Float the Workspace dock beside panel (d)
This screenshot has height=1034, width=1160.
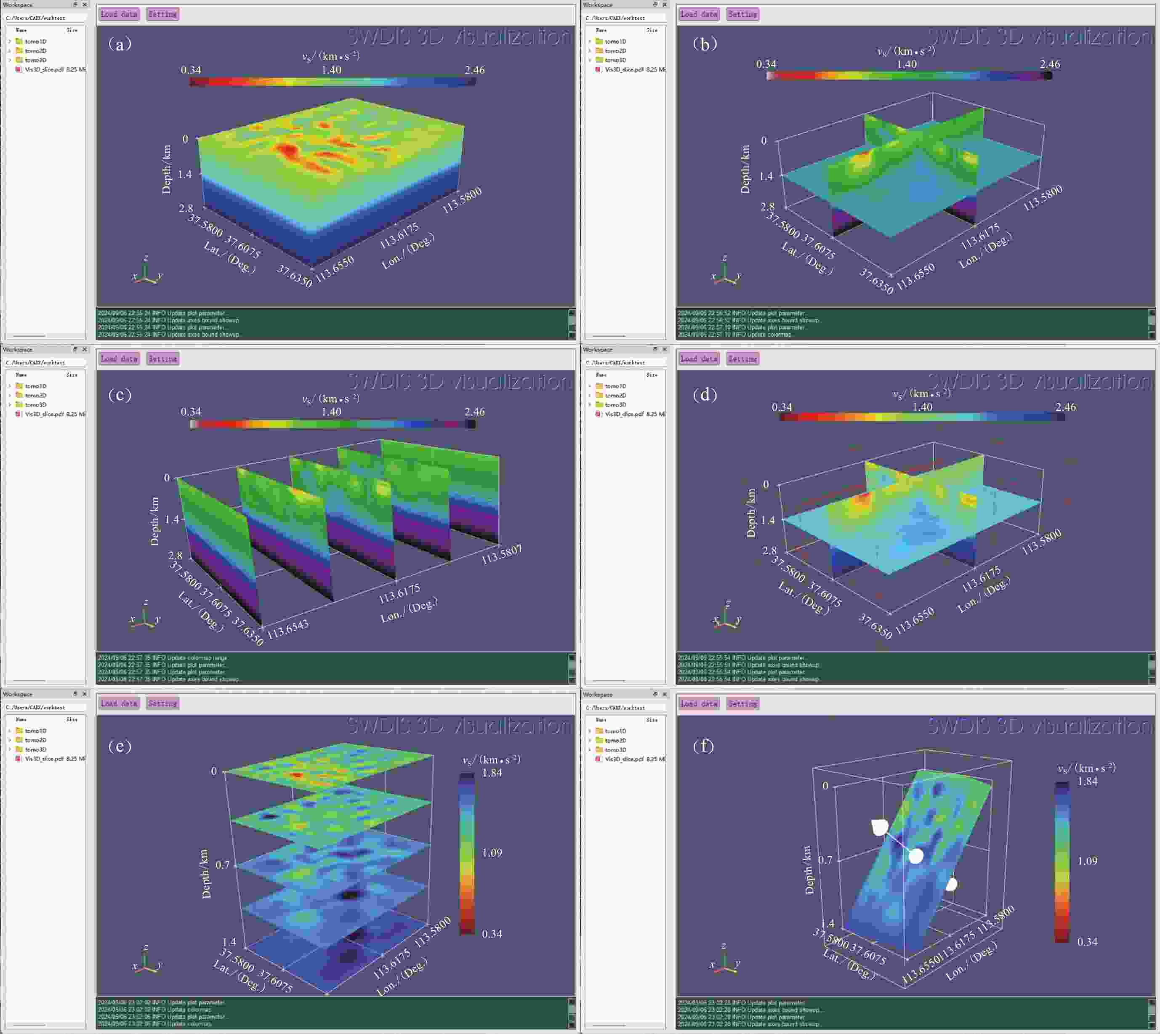(x=655, y=349)
